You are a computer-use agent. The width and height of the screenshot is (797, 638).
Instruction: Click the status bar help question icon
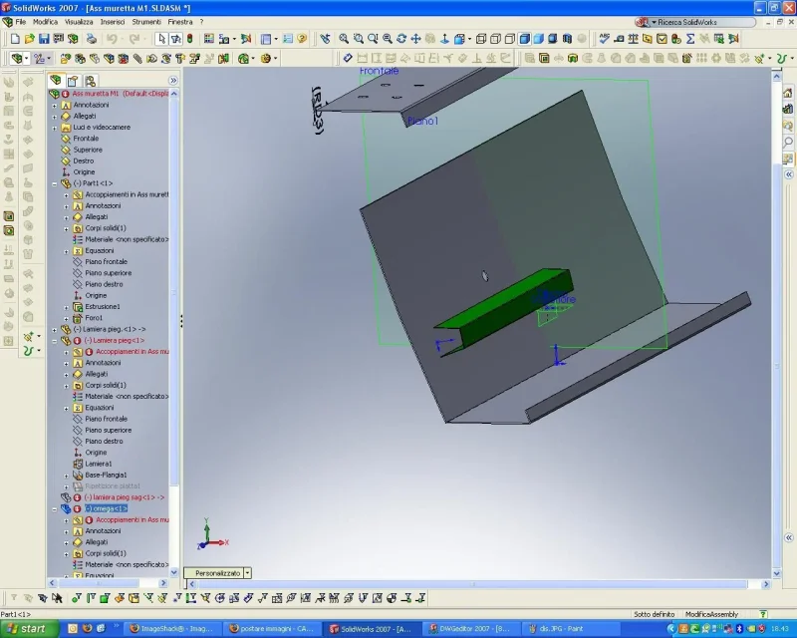[763, 614]
